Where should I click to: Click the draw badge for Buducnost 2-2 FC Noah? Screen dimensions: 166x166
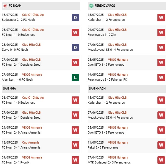point(75,17)
